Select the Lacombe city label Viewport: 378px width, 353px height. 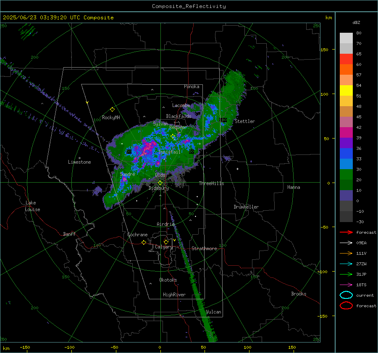tap(181, 105)
